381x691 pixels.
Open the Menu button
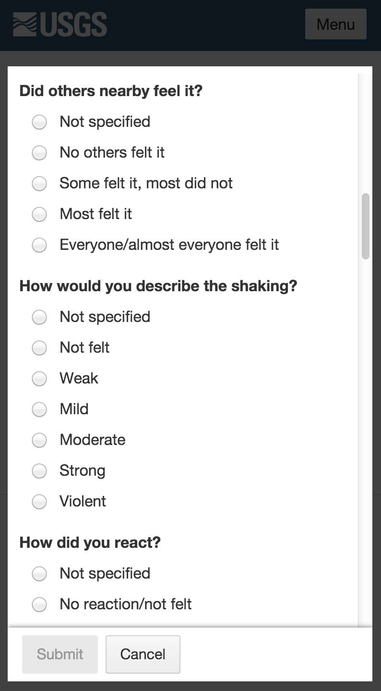[x=335, y=24]
